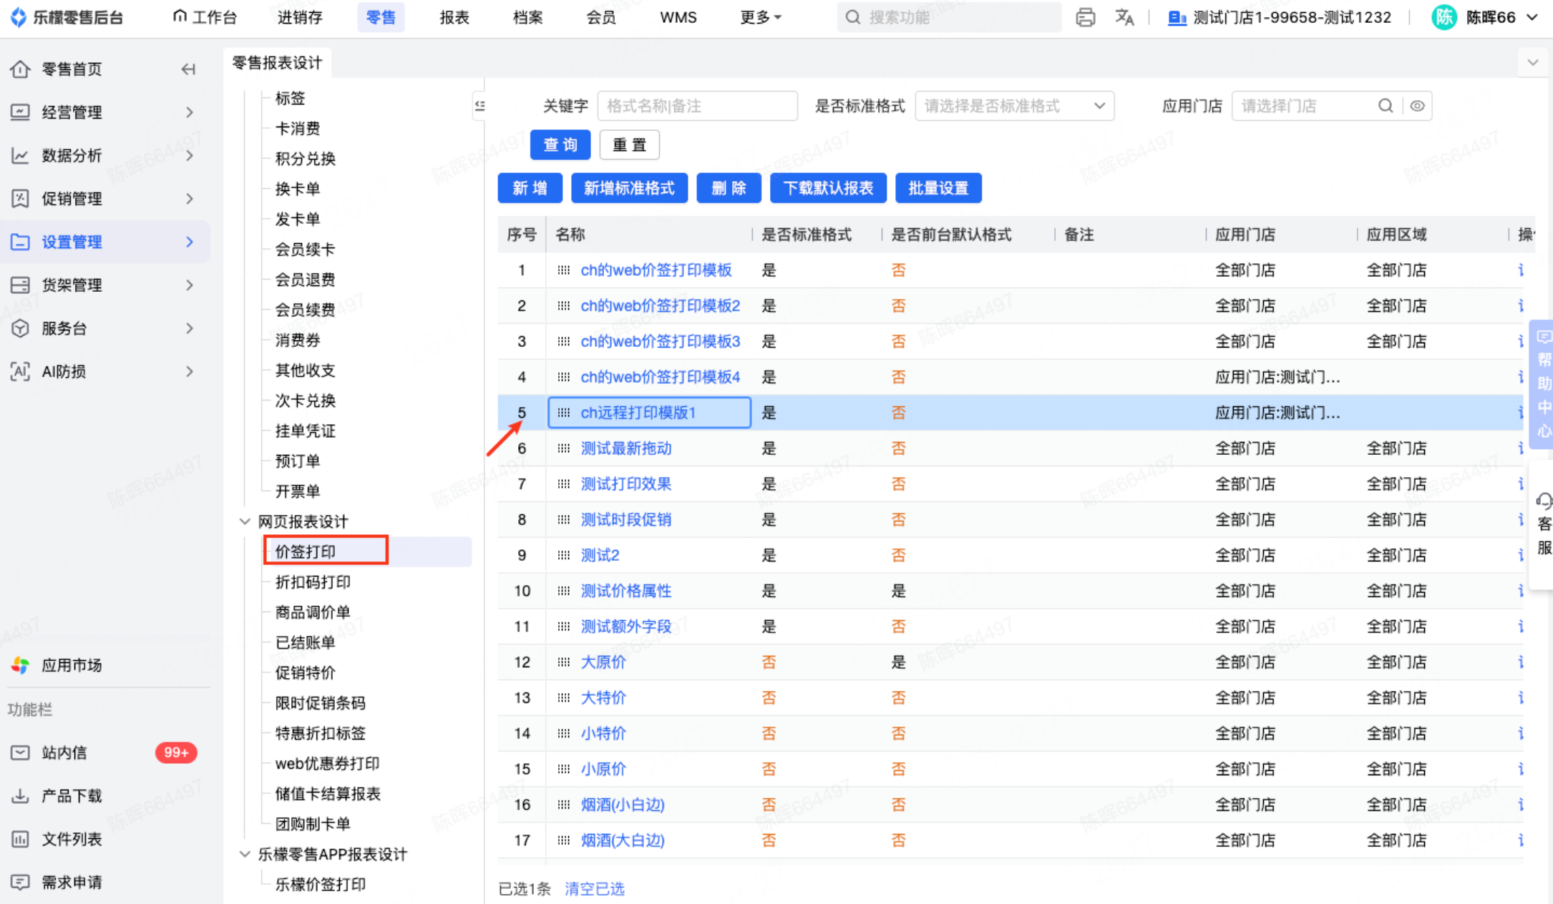Open the 报表 top menu
Image resolution: width=1553 pixels, height=904 pixels.
click(x=454, y=17)
